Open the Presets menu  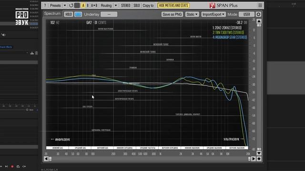(55, 5)
